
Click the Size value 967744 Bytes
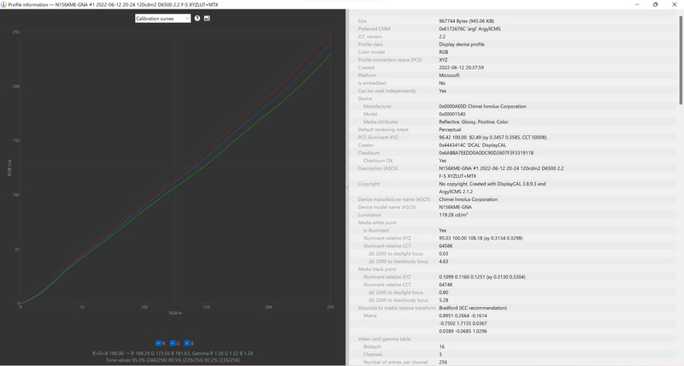466,21
